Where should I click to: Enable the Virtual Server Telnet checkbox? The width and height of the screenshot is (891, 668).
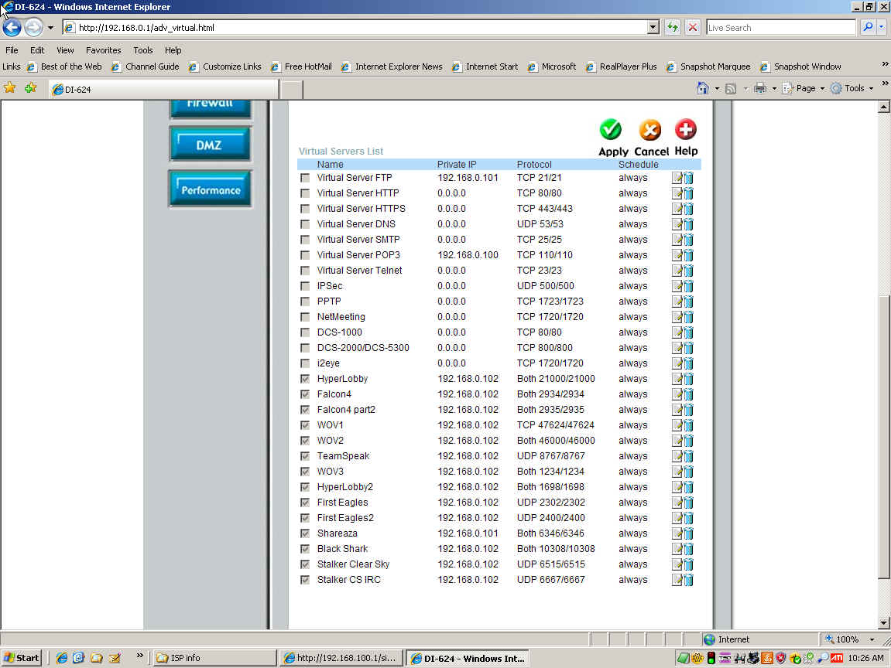(x=305, y=271)
